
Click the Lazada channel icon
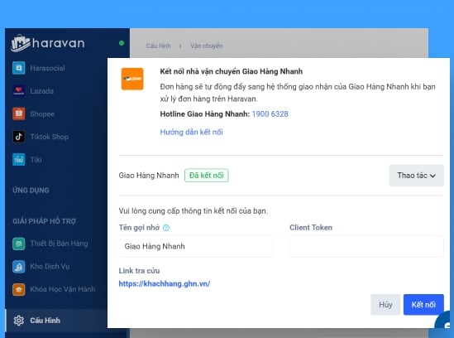[19, 91]
